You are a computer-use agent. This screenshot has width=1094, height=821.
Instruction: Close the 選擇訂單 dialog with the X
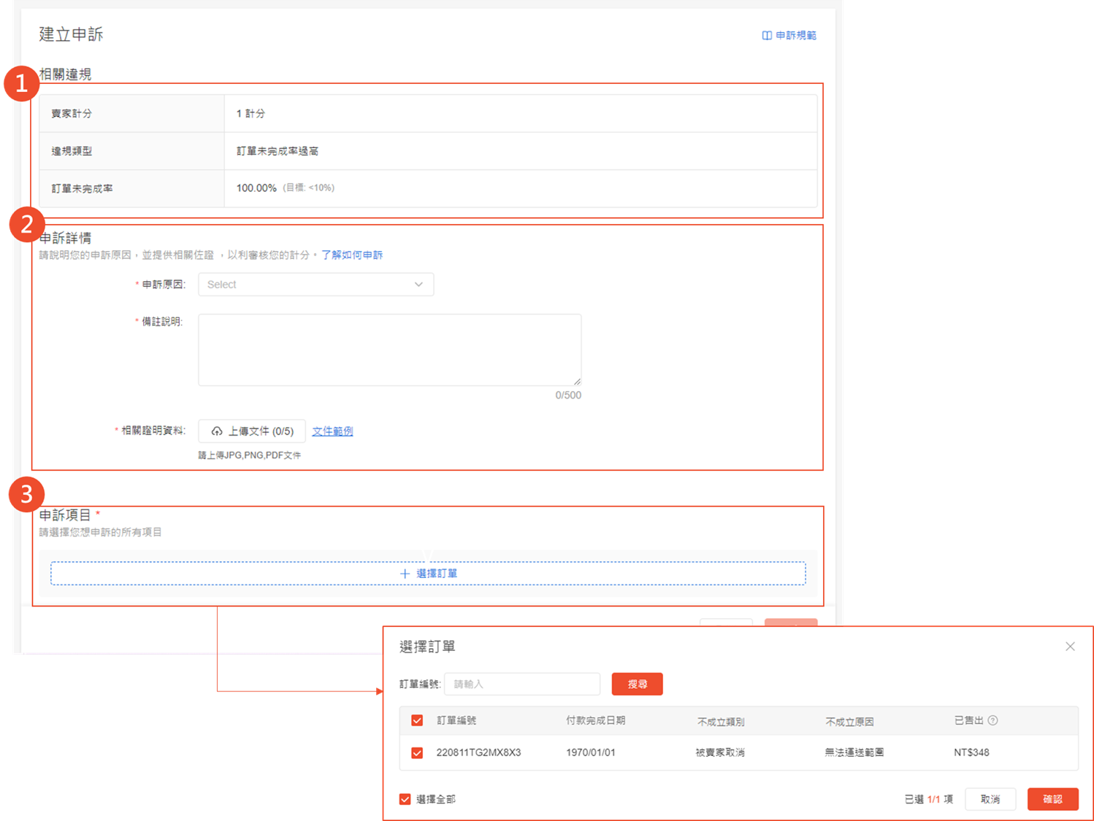point(1070,647)
